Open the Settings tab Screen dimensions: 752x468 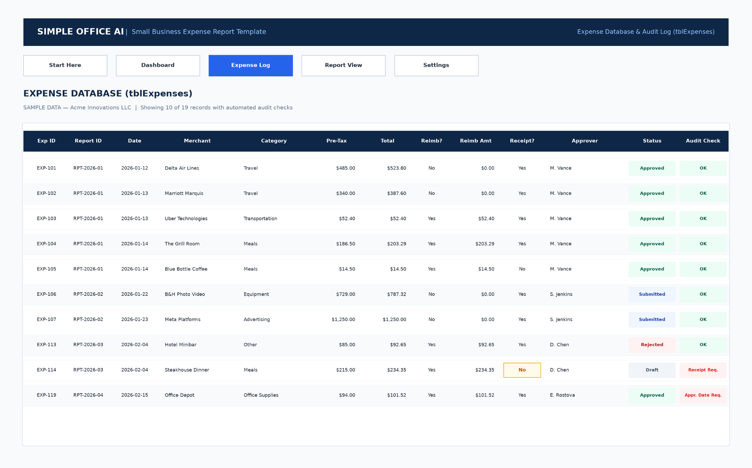click(x=436, y=65)
